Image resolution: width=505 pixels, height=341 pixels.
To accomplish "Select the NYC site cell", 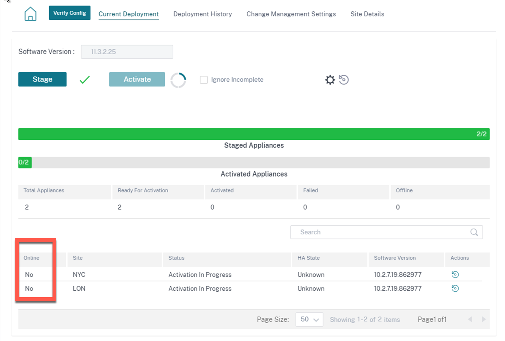I will pyautogui.click(x=79, y=275).
